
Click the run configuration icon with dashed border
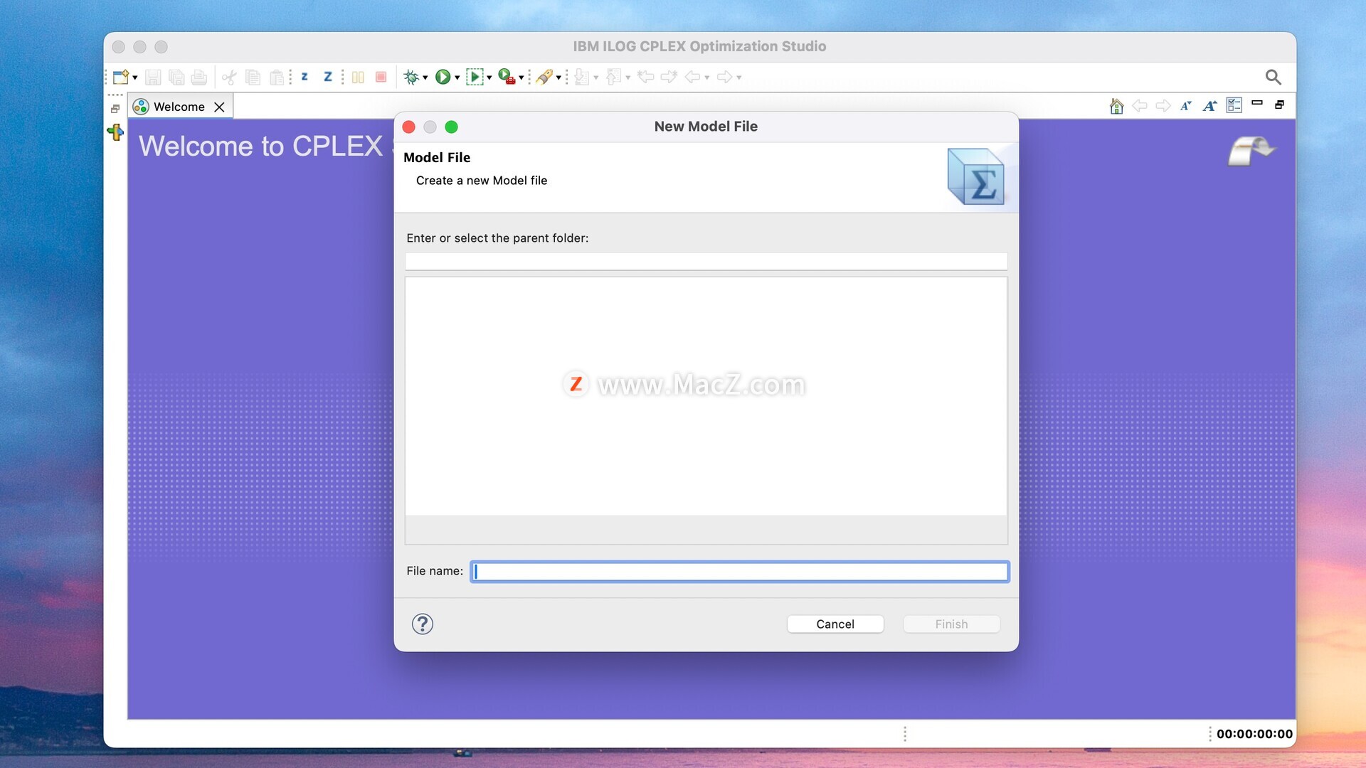click(475, 77)
